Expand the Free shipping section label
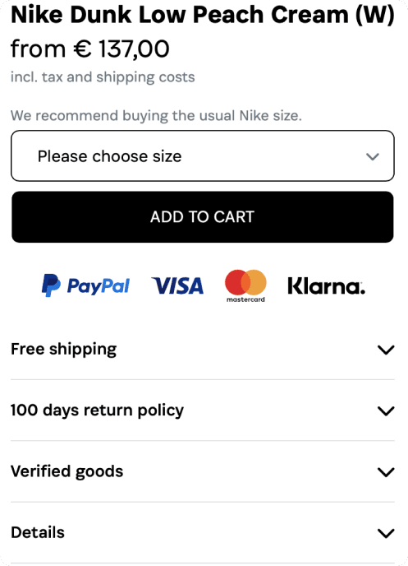Image resolution: width=408 pixels, height=566 pixels. coord(64,349)
